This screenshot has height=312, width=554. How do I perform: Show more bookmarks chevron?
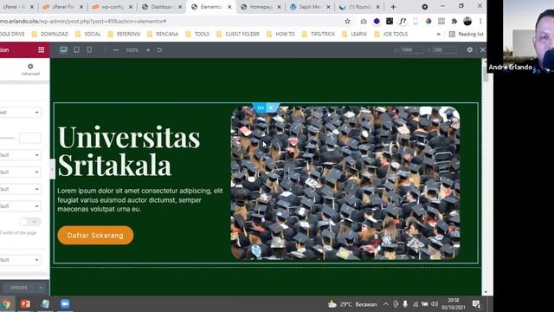click(x=439, y=34)
